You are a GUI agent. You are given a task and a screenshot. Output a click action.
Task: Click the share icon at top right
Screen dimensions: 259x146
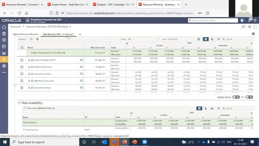[x=249, y=27]
